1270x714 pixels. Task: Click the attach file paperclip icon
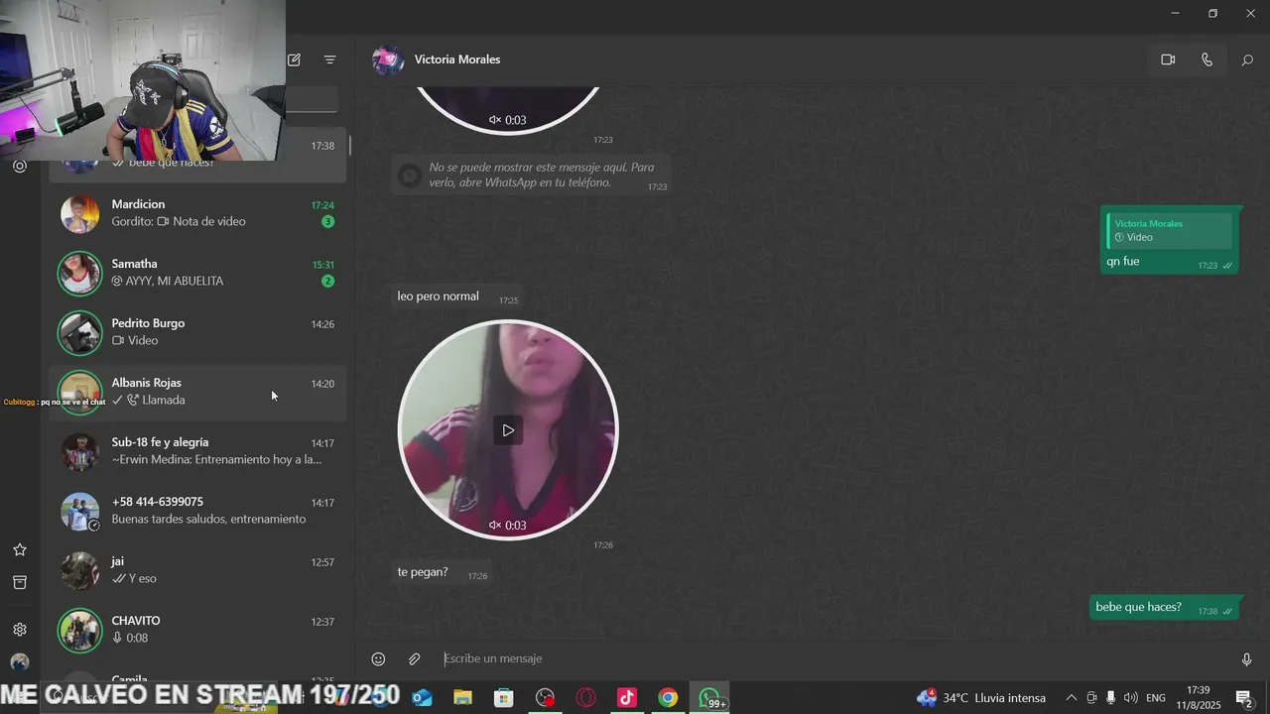click(415, 658)
